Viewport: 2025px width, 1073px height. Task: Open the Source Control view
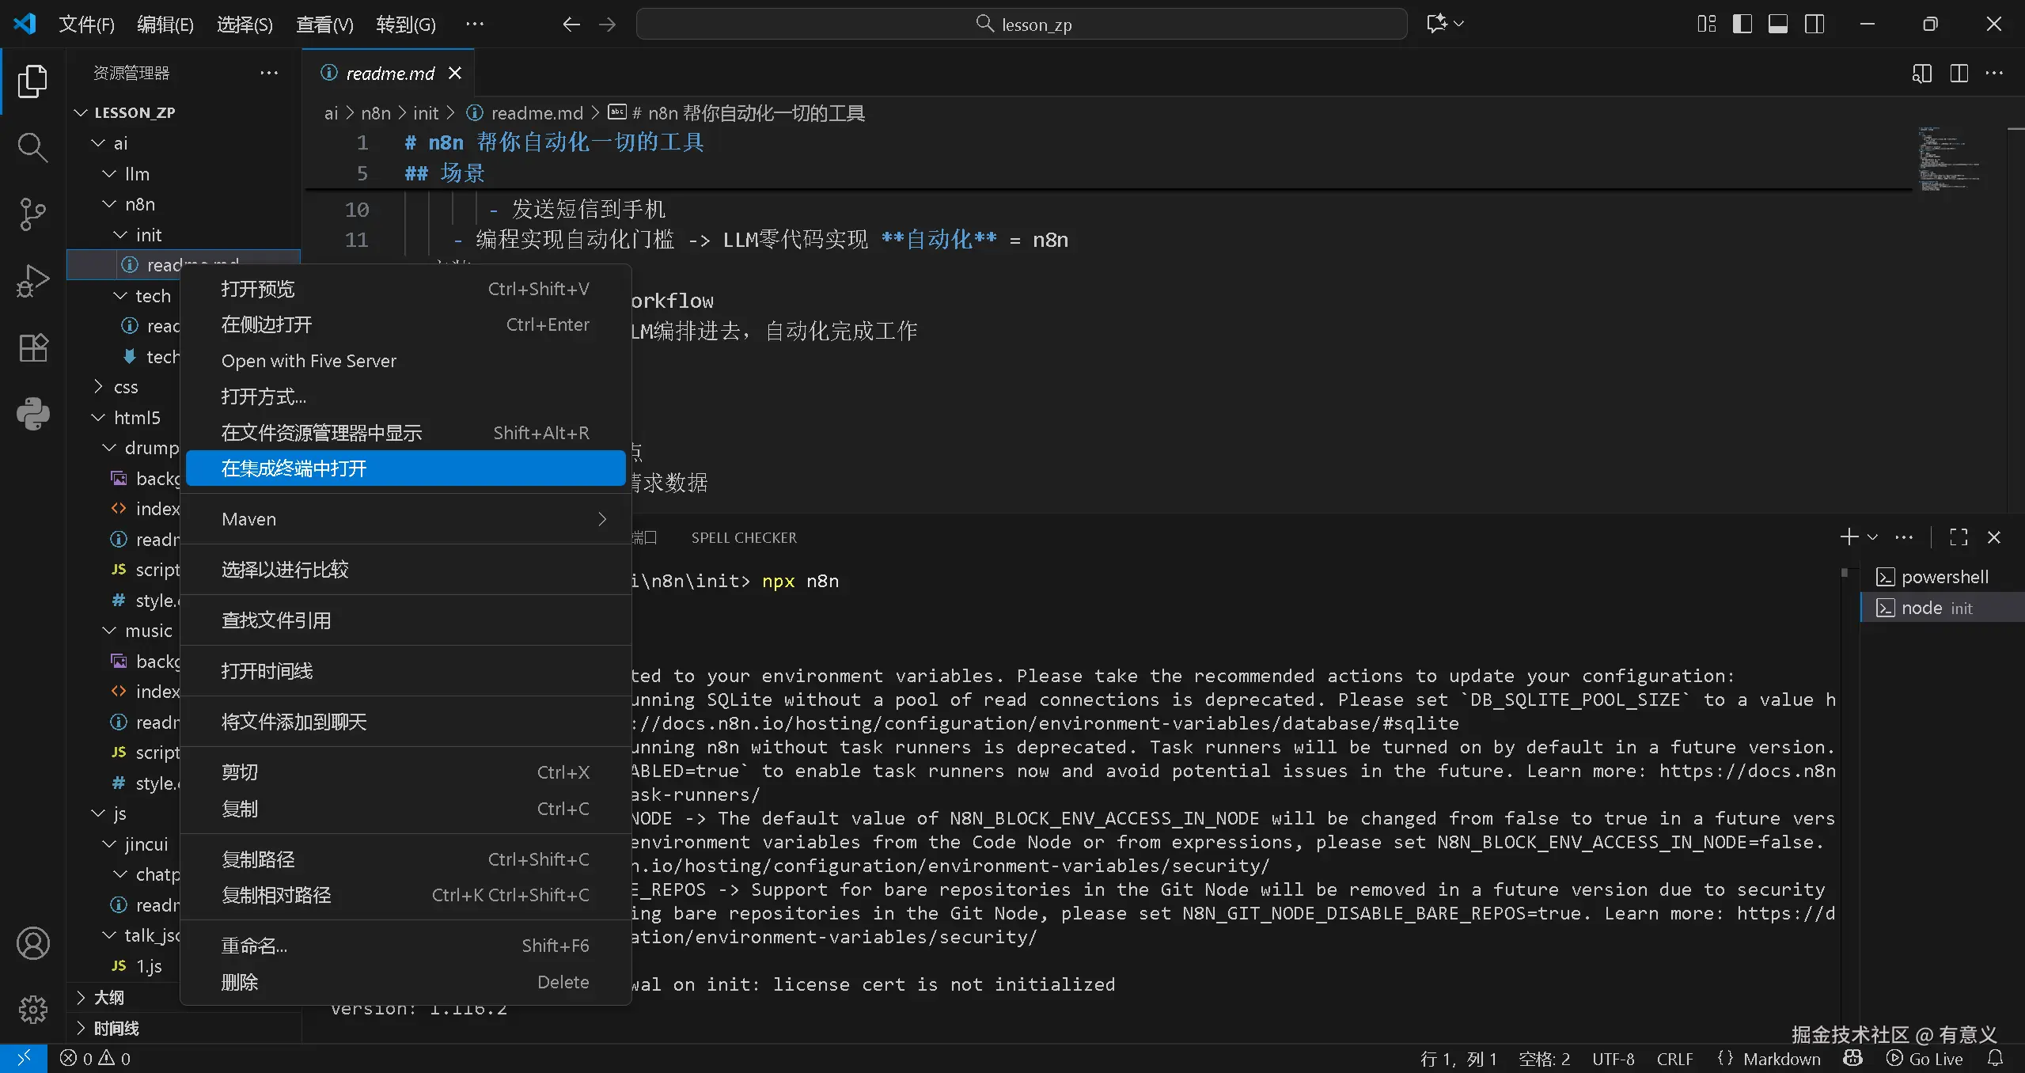(x=32, y=214)
